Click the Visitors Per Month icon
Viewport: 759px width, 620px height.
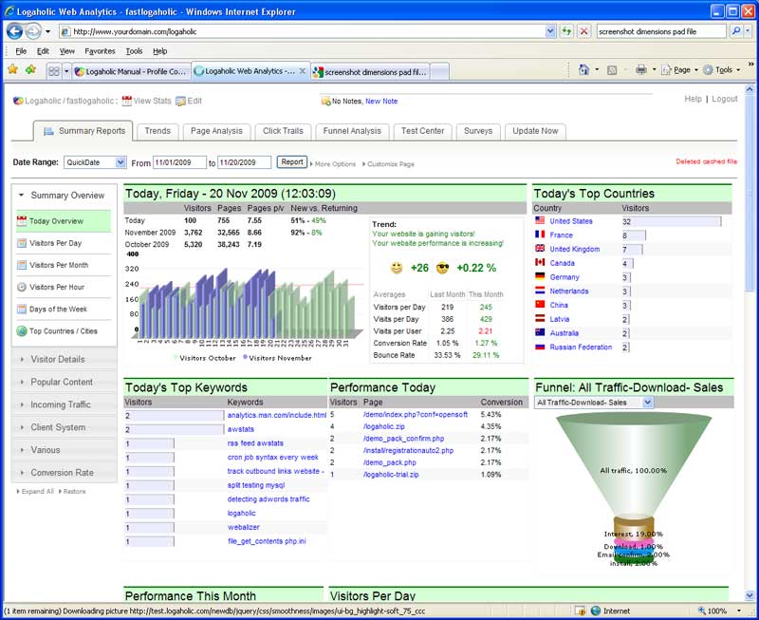pos(22,265)
